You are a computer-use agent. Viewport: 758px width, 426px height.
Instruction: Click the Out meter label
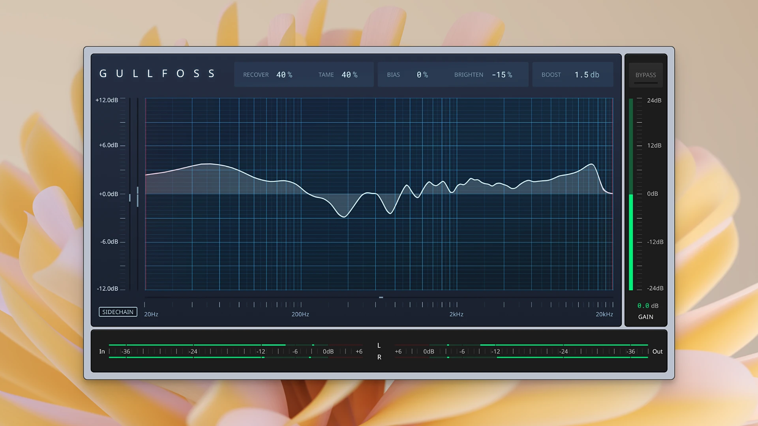point(657,351)
